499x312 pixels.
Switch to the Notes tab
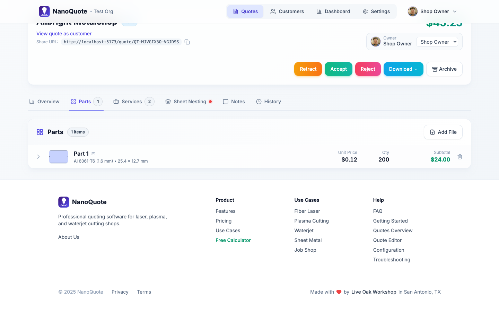(x=234, y=102)
